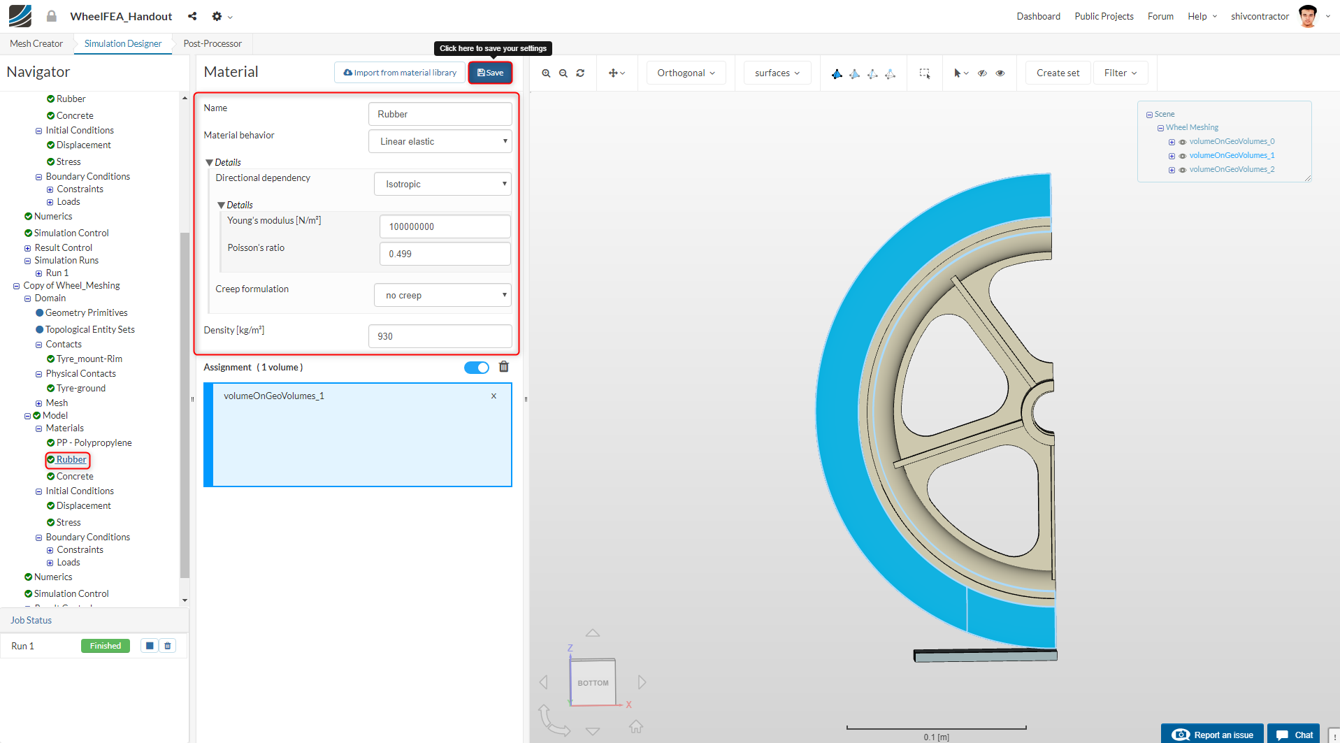Zoom in on the 3D viewer
1340x743 pixels.
pyautogui.click(x=546, y=73)
